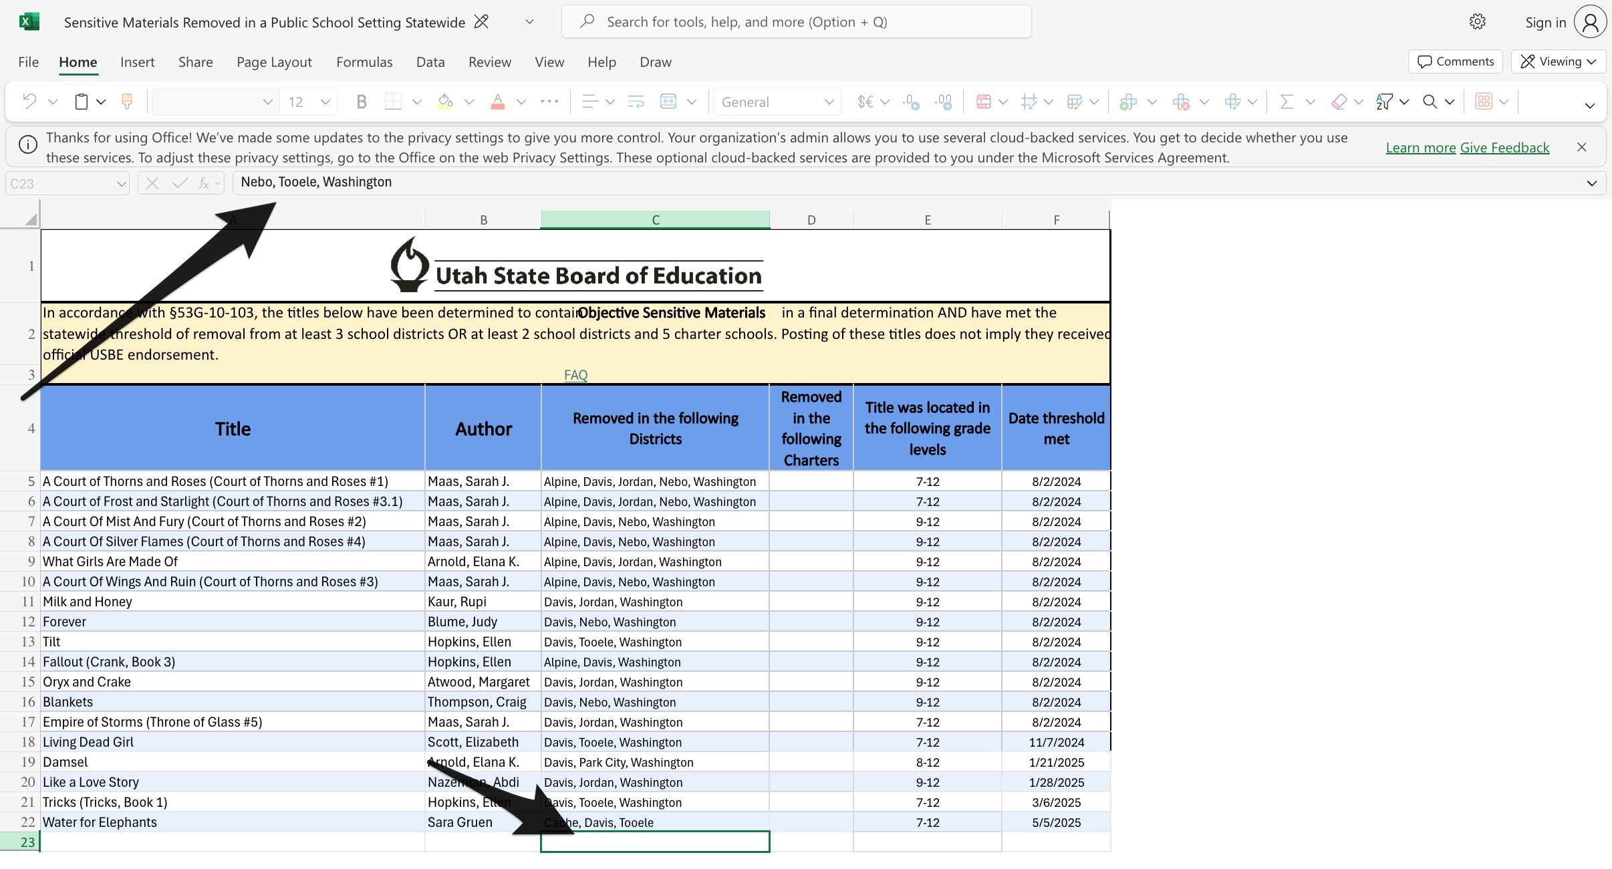Expand the font size 12 dropdown
The height and width of the screenshot is (869, 1612).
tap(325, 102)
